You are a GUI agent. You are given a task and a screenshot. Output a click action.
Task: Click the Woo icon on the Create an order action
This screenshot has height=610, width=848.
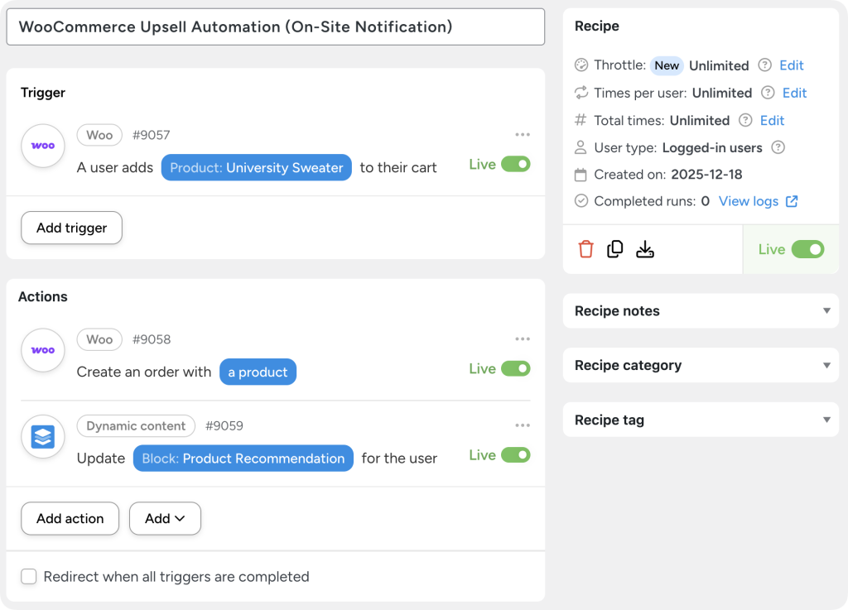point(42,349)
